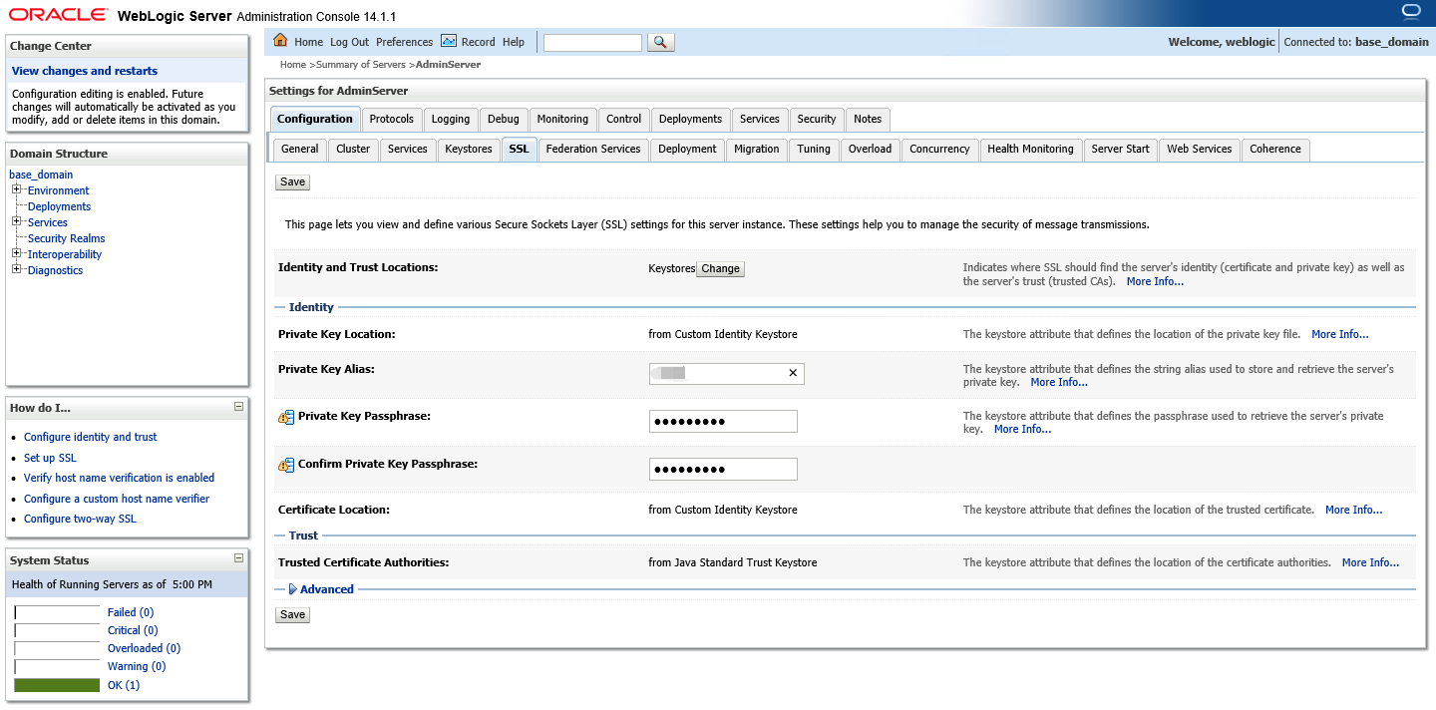
Task: Click the search magnifying glass icon
Action: tap(660, 42)
